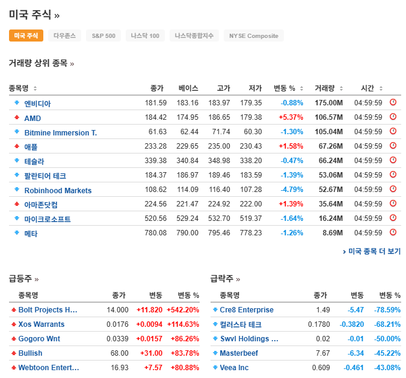Open the 엔비디아 stock link
The image size is (406, 378).
[x=37, y=104]
